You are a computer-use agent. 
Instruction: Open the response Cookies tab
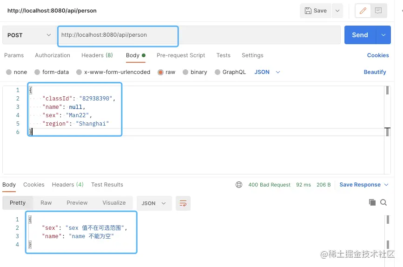tap(33, 185)
